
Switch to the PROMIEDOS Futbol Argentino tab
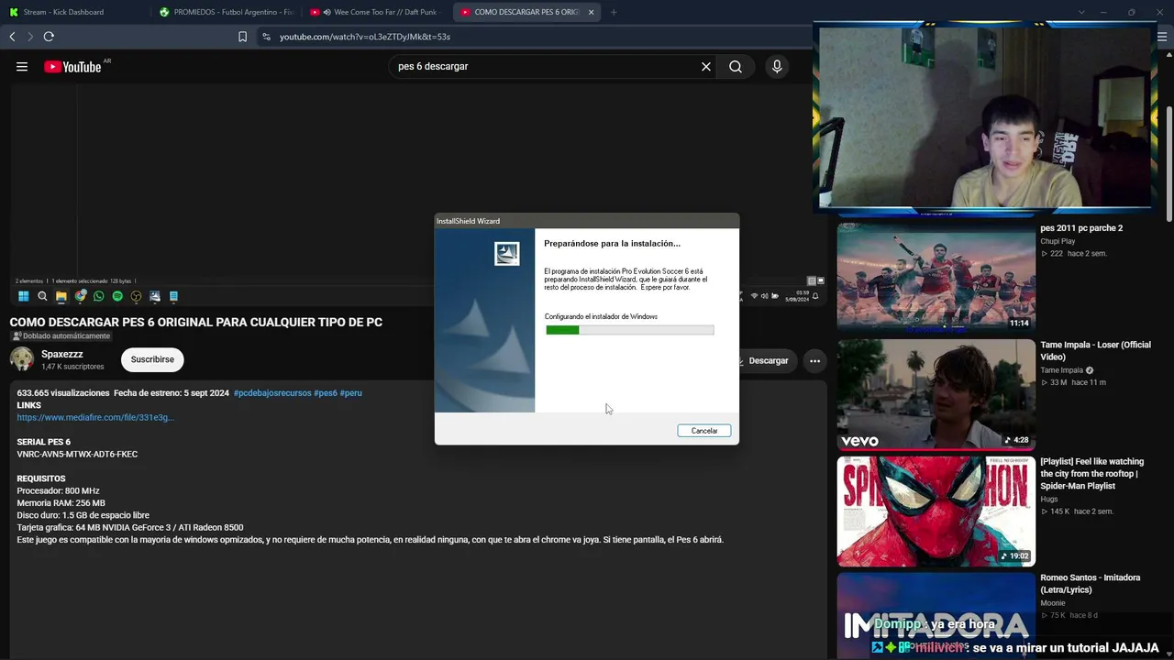(x=225, y=12)
